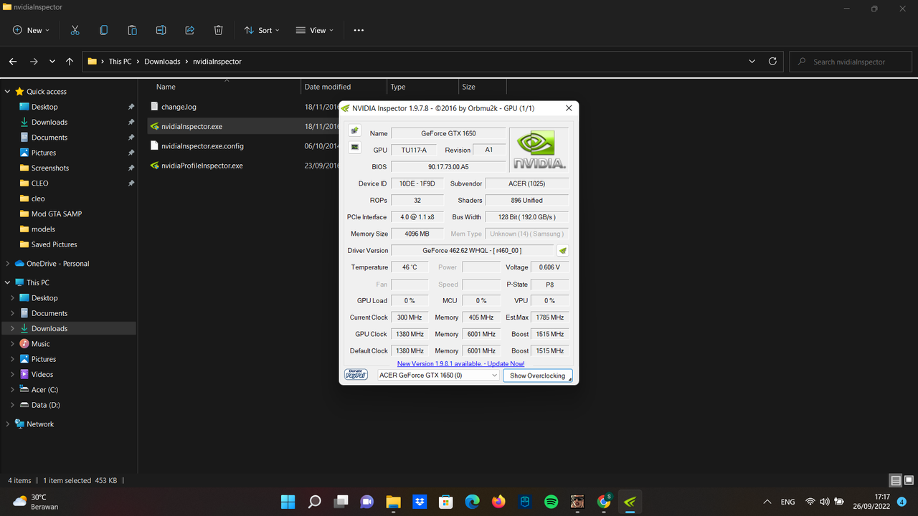Expand OneDrive - Personal in the sidebar
This screenshot has height=516, width=918.
click(x=8, y=264)
